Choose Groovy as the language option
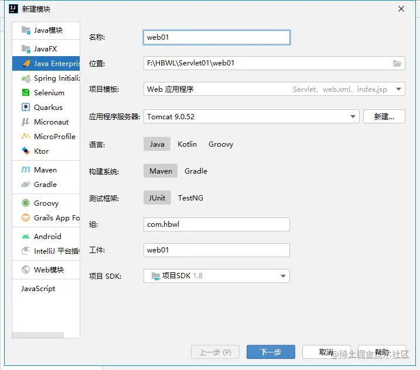The height and width of the screenshot is (370, 420). click(x=221, y=144)
